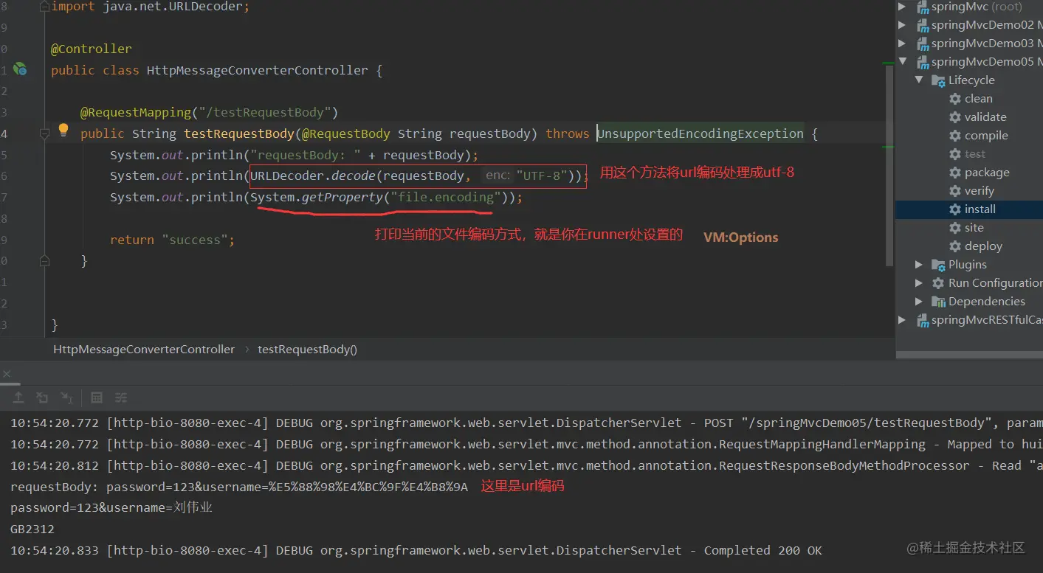Click the @RequestMapping("/testRequestBody") annotation
Image resolution: width=1043 pixels, height=573 pixels.
pyautogui.click(x=209, y=112)
